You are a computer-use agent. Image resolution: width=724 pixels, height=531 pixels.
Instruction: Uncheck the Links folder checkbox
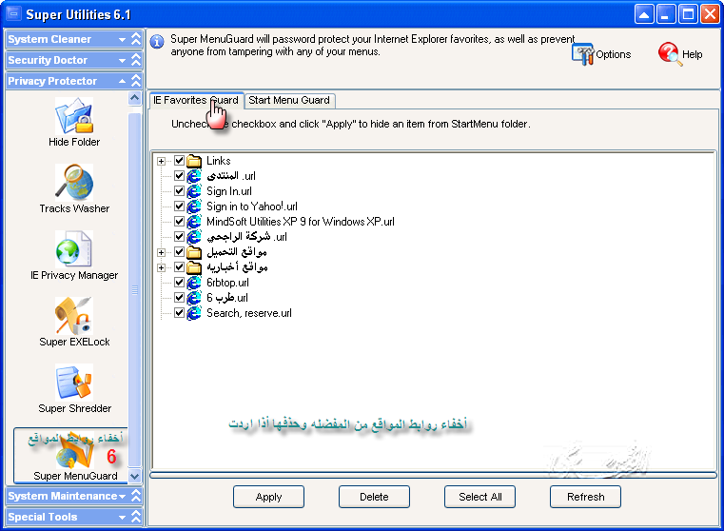[x=180, y=161]
